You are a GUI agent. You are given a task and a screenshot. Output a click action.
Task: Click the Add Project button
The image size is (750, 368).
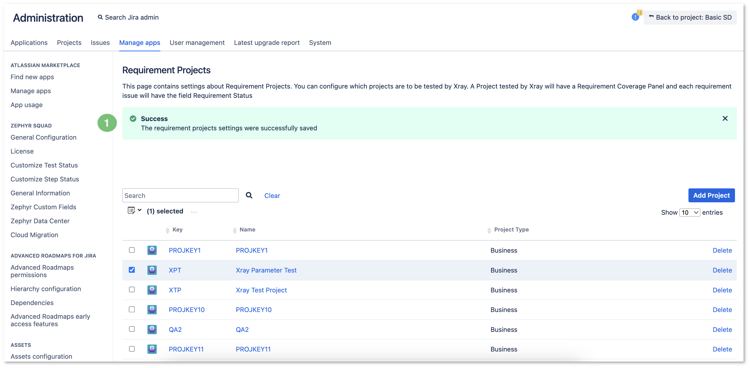[711, 195]
